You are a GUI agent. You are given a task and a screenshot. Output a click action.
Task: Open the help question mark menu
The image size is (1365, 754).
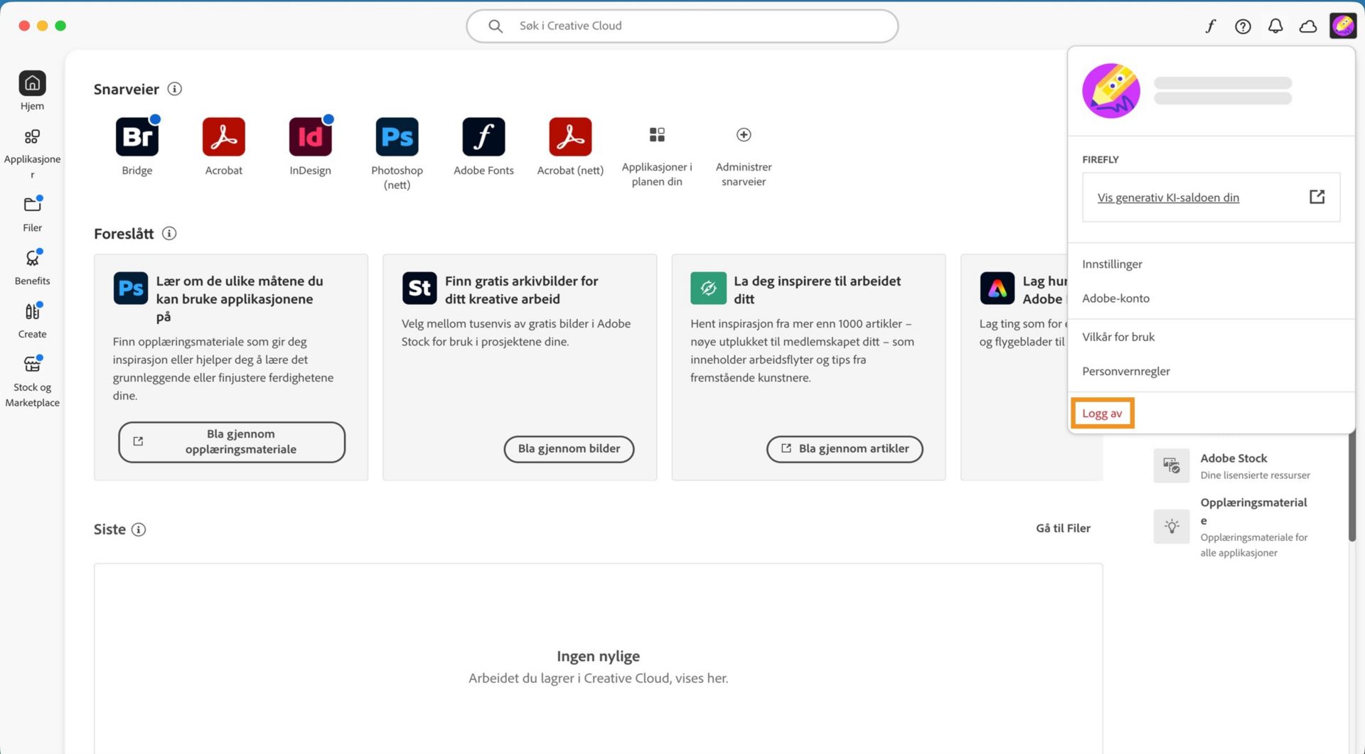coord(1243,26)
